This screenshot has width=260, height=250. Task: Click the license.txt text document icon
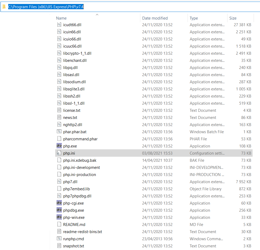pos(59,110)
